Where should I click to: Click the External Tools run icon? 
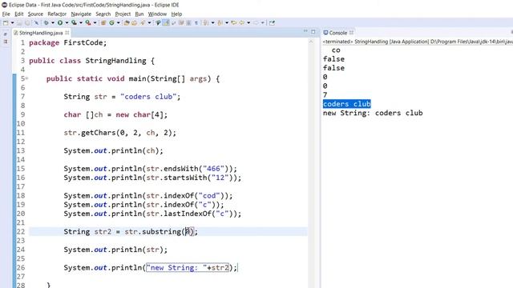click(x=88, y=23)
